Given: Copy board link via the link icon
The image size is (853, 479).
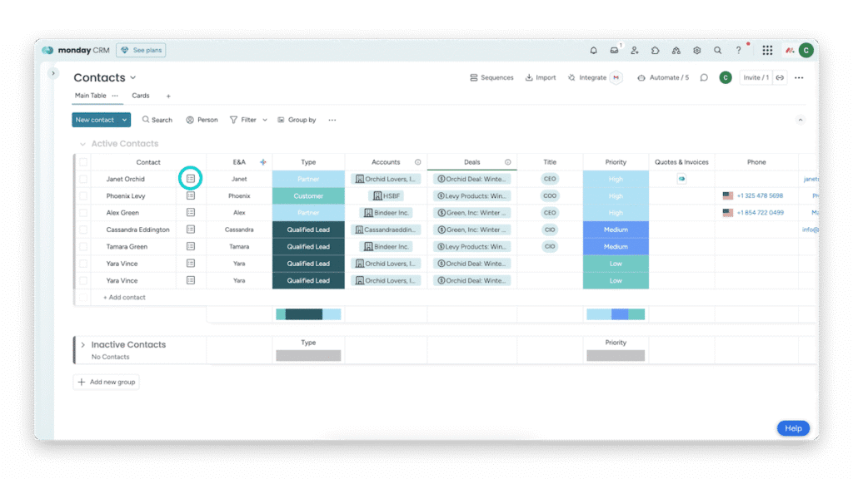Looking at the screenshot, I should coord(780,77).
